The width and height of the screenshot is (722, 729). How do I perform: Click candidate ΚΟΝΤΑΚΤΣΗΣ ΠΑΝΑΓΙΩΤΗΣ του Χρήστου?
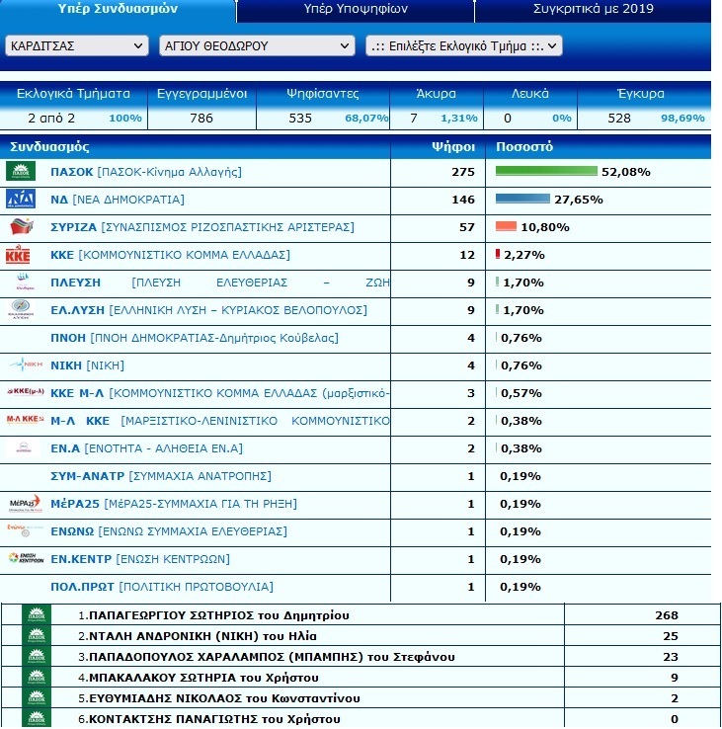pyautogui.click(x=208, y=719)
